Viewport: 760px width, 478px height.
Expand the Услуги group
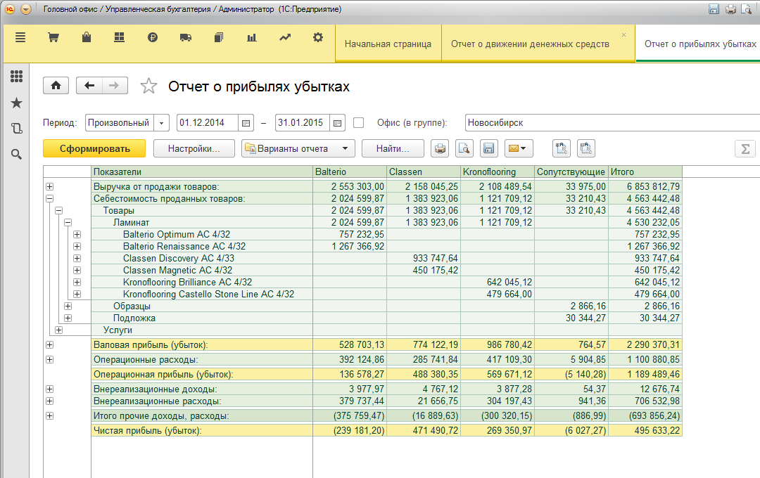coord(58,330)
